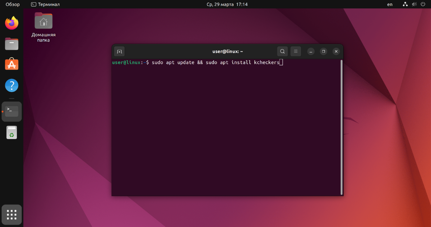Screen dimensions: 431x227
Task: Select the Terminal icon in dock
Action: point(11,112)
